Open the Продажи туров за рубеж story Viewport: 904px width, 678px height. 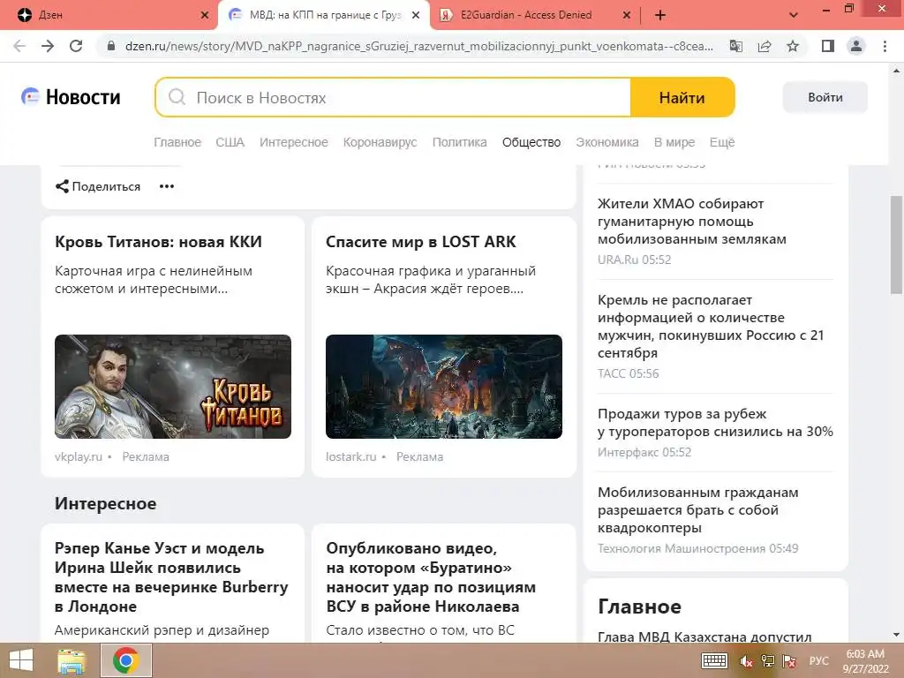[715, 423]
